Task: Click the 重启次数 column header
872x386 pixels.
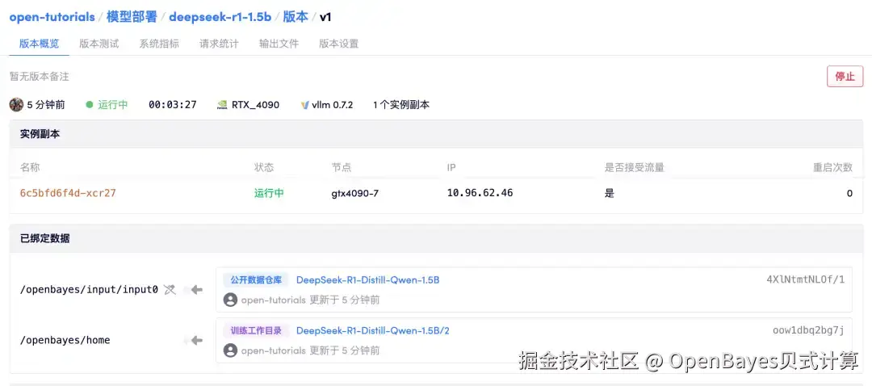Action: pyautogui.click(x=832, y=167)
